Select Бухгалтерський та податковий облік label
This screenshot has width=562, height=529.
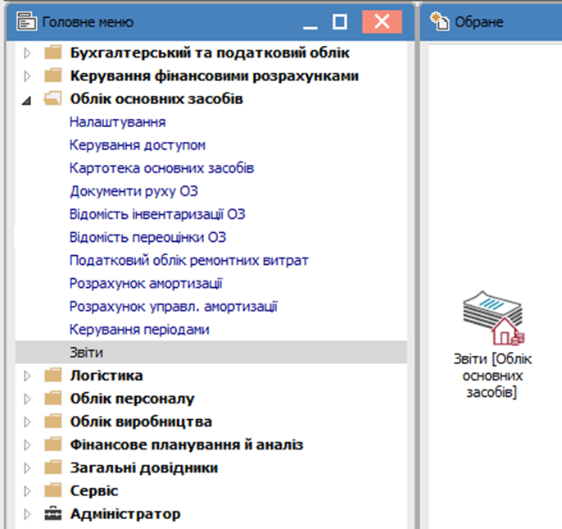coord(210,52)
